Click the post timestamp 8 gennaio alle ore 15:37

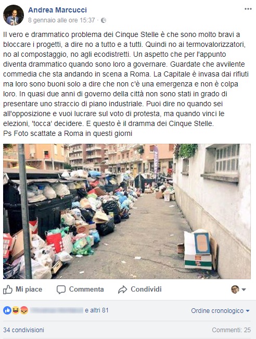(61, 20)
